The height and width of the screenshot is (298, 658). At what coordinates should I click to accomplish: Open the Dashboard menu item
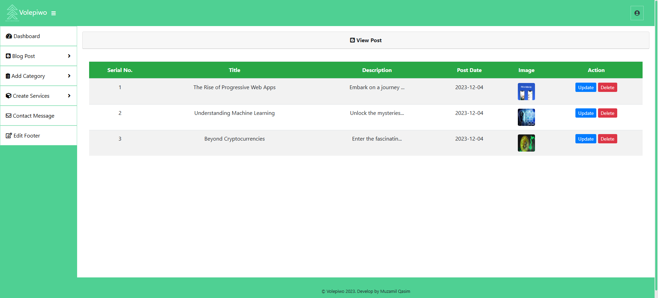(27, 36)
